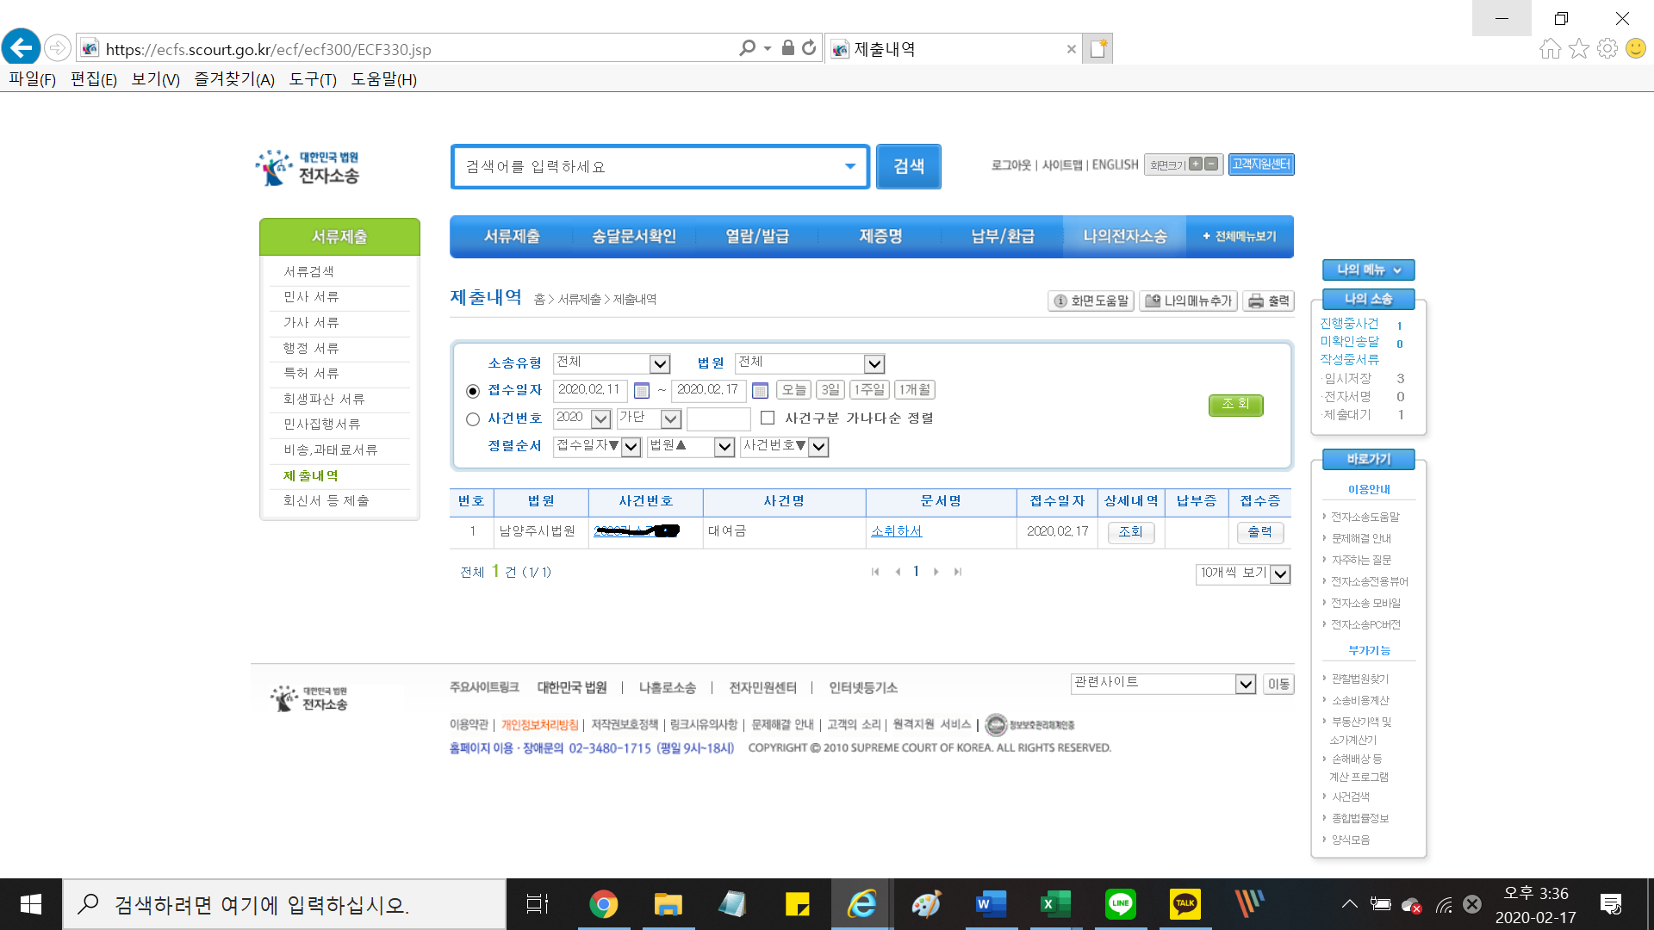Open start date calendar picker icon
The width and height of the screenshot is (1654, 930).
pyautogui.click(x=642, y=391)
